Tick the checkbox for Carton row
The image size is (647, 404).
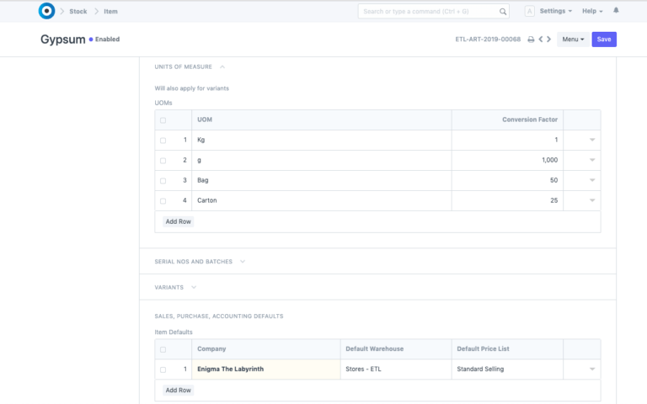click(x=163, y=201)
